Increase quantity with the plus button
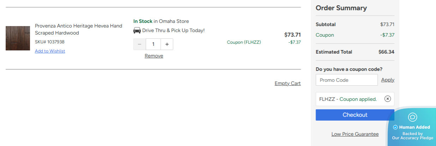 click(167, 44)
